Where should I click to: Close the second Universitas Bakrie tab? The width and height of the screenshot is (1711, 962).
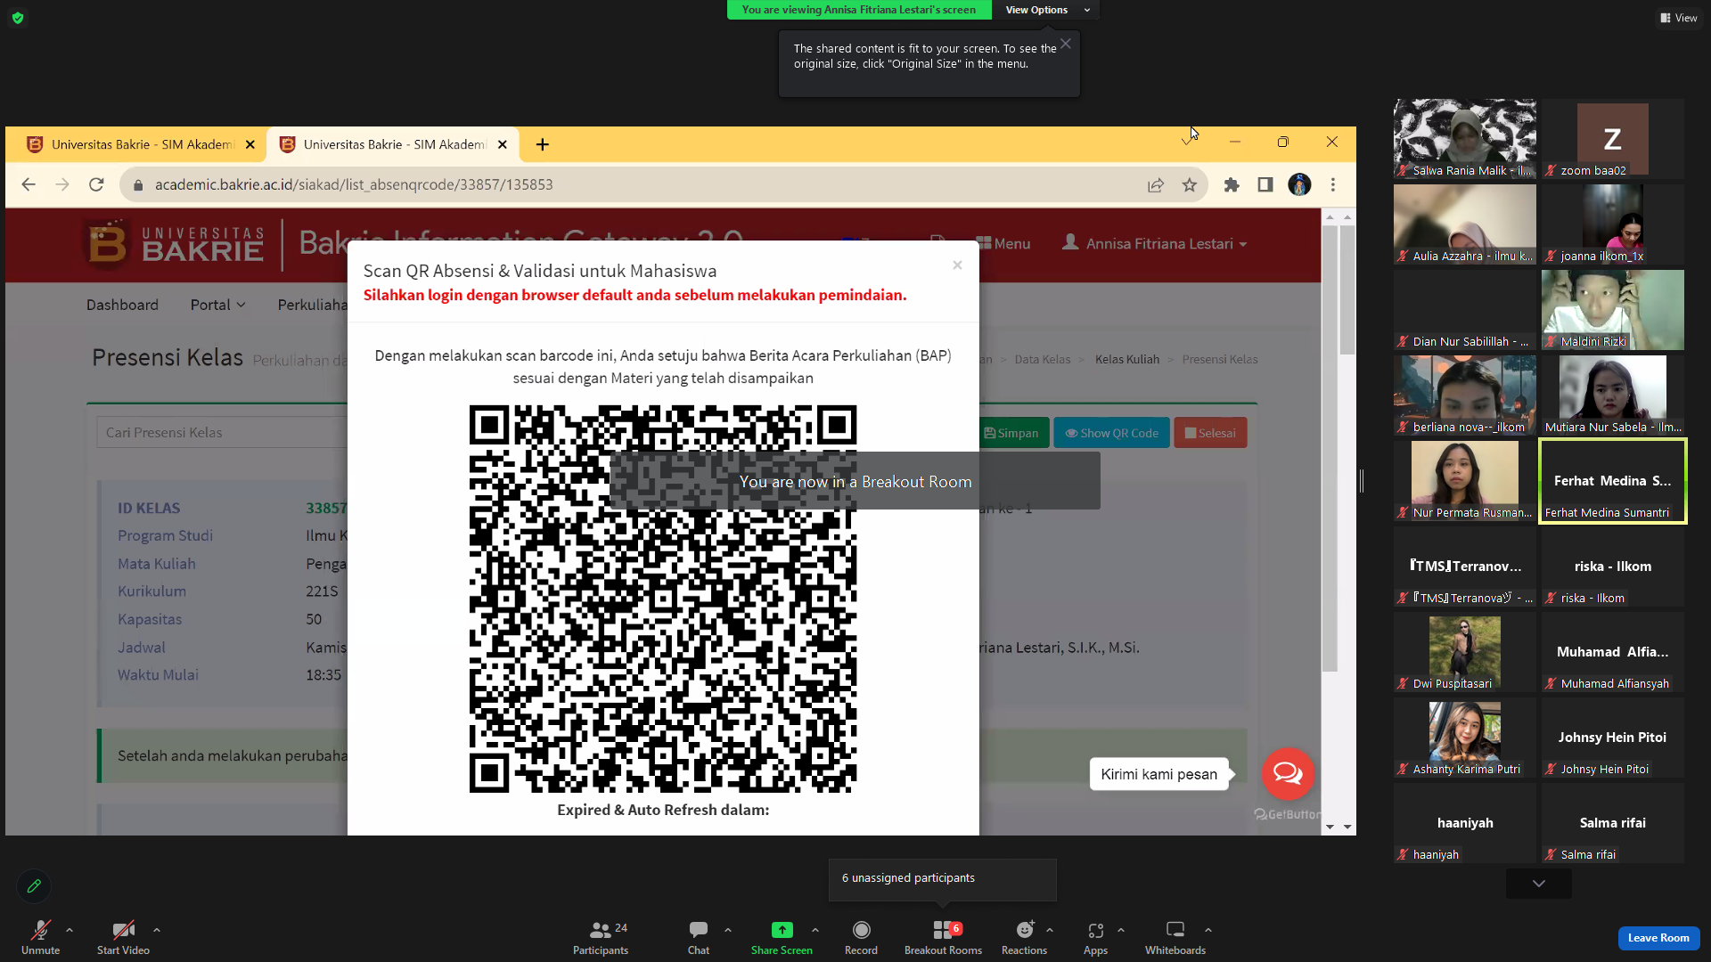pos(503,144)
